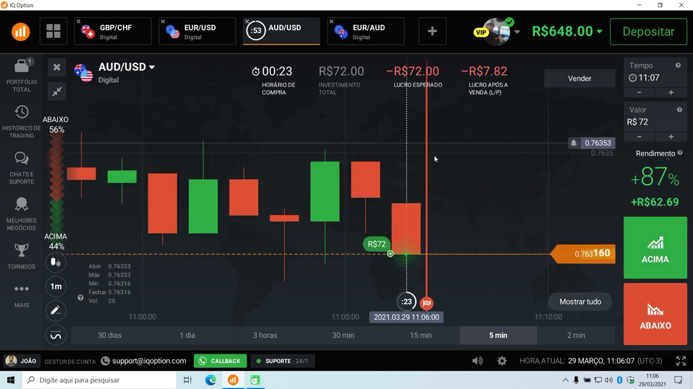Select the AUD/USD active tab
Screen dimensions: 693x389
[282, 31]
